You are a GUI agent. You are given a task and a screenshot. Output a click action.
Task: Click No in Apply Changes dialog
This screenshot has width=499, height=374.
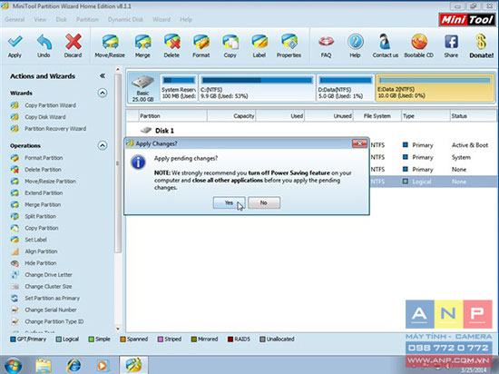pos(264,202)
